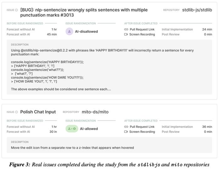Click the purple AI-disallowed person icon

(69, 31)
